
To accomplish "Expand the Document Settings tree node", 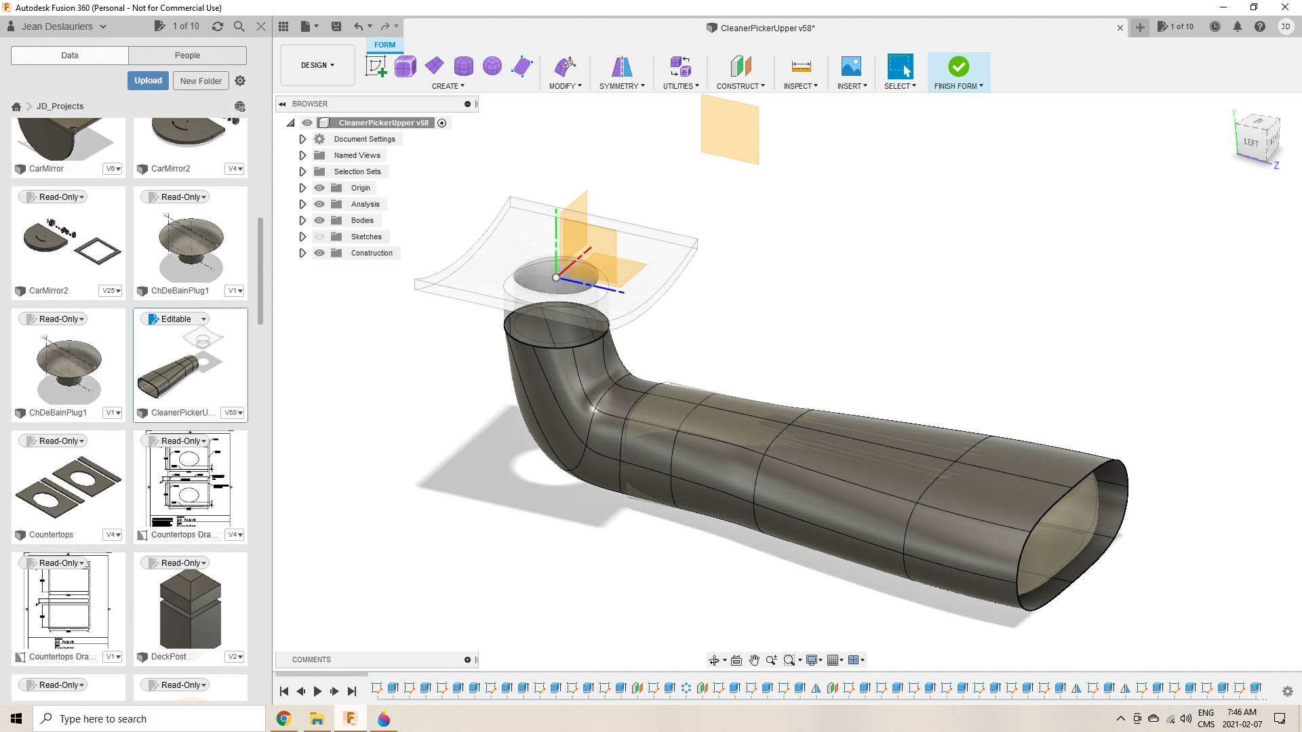I will [x=302, y=139].
